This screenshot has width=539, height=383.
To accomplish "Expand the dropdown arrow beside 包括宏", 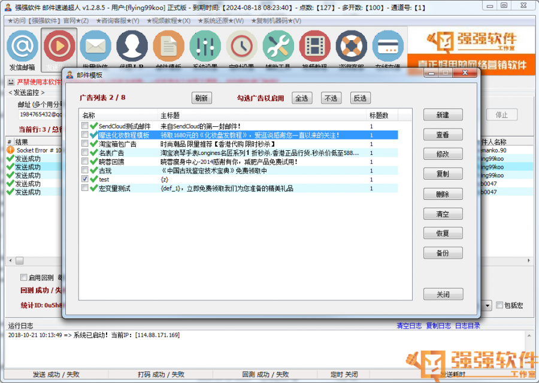I will coord(487,305).
